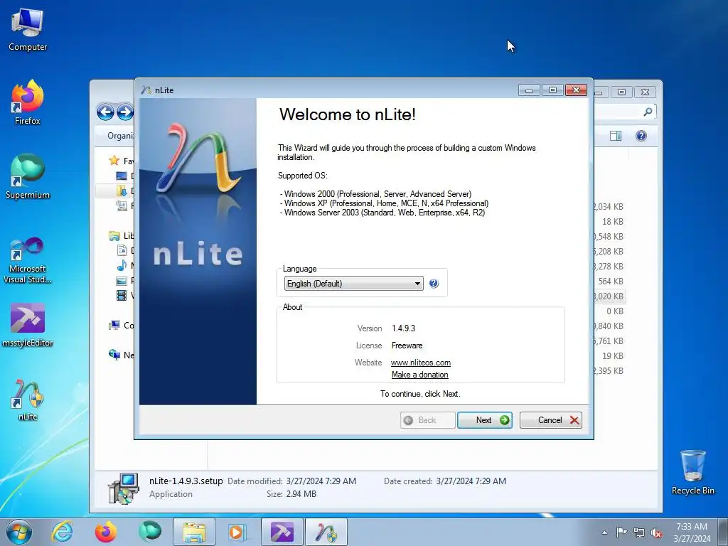Switch to Windows Explorer taskbar button
Image resolution: width=728 pixels, height=546 pixels.
(194, 532)
